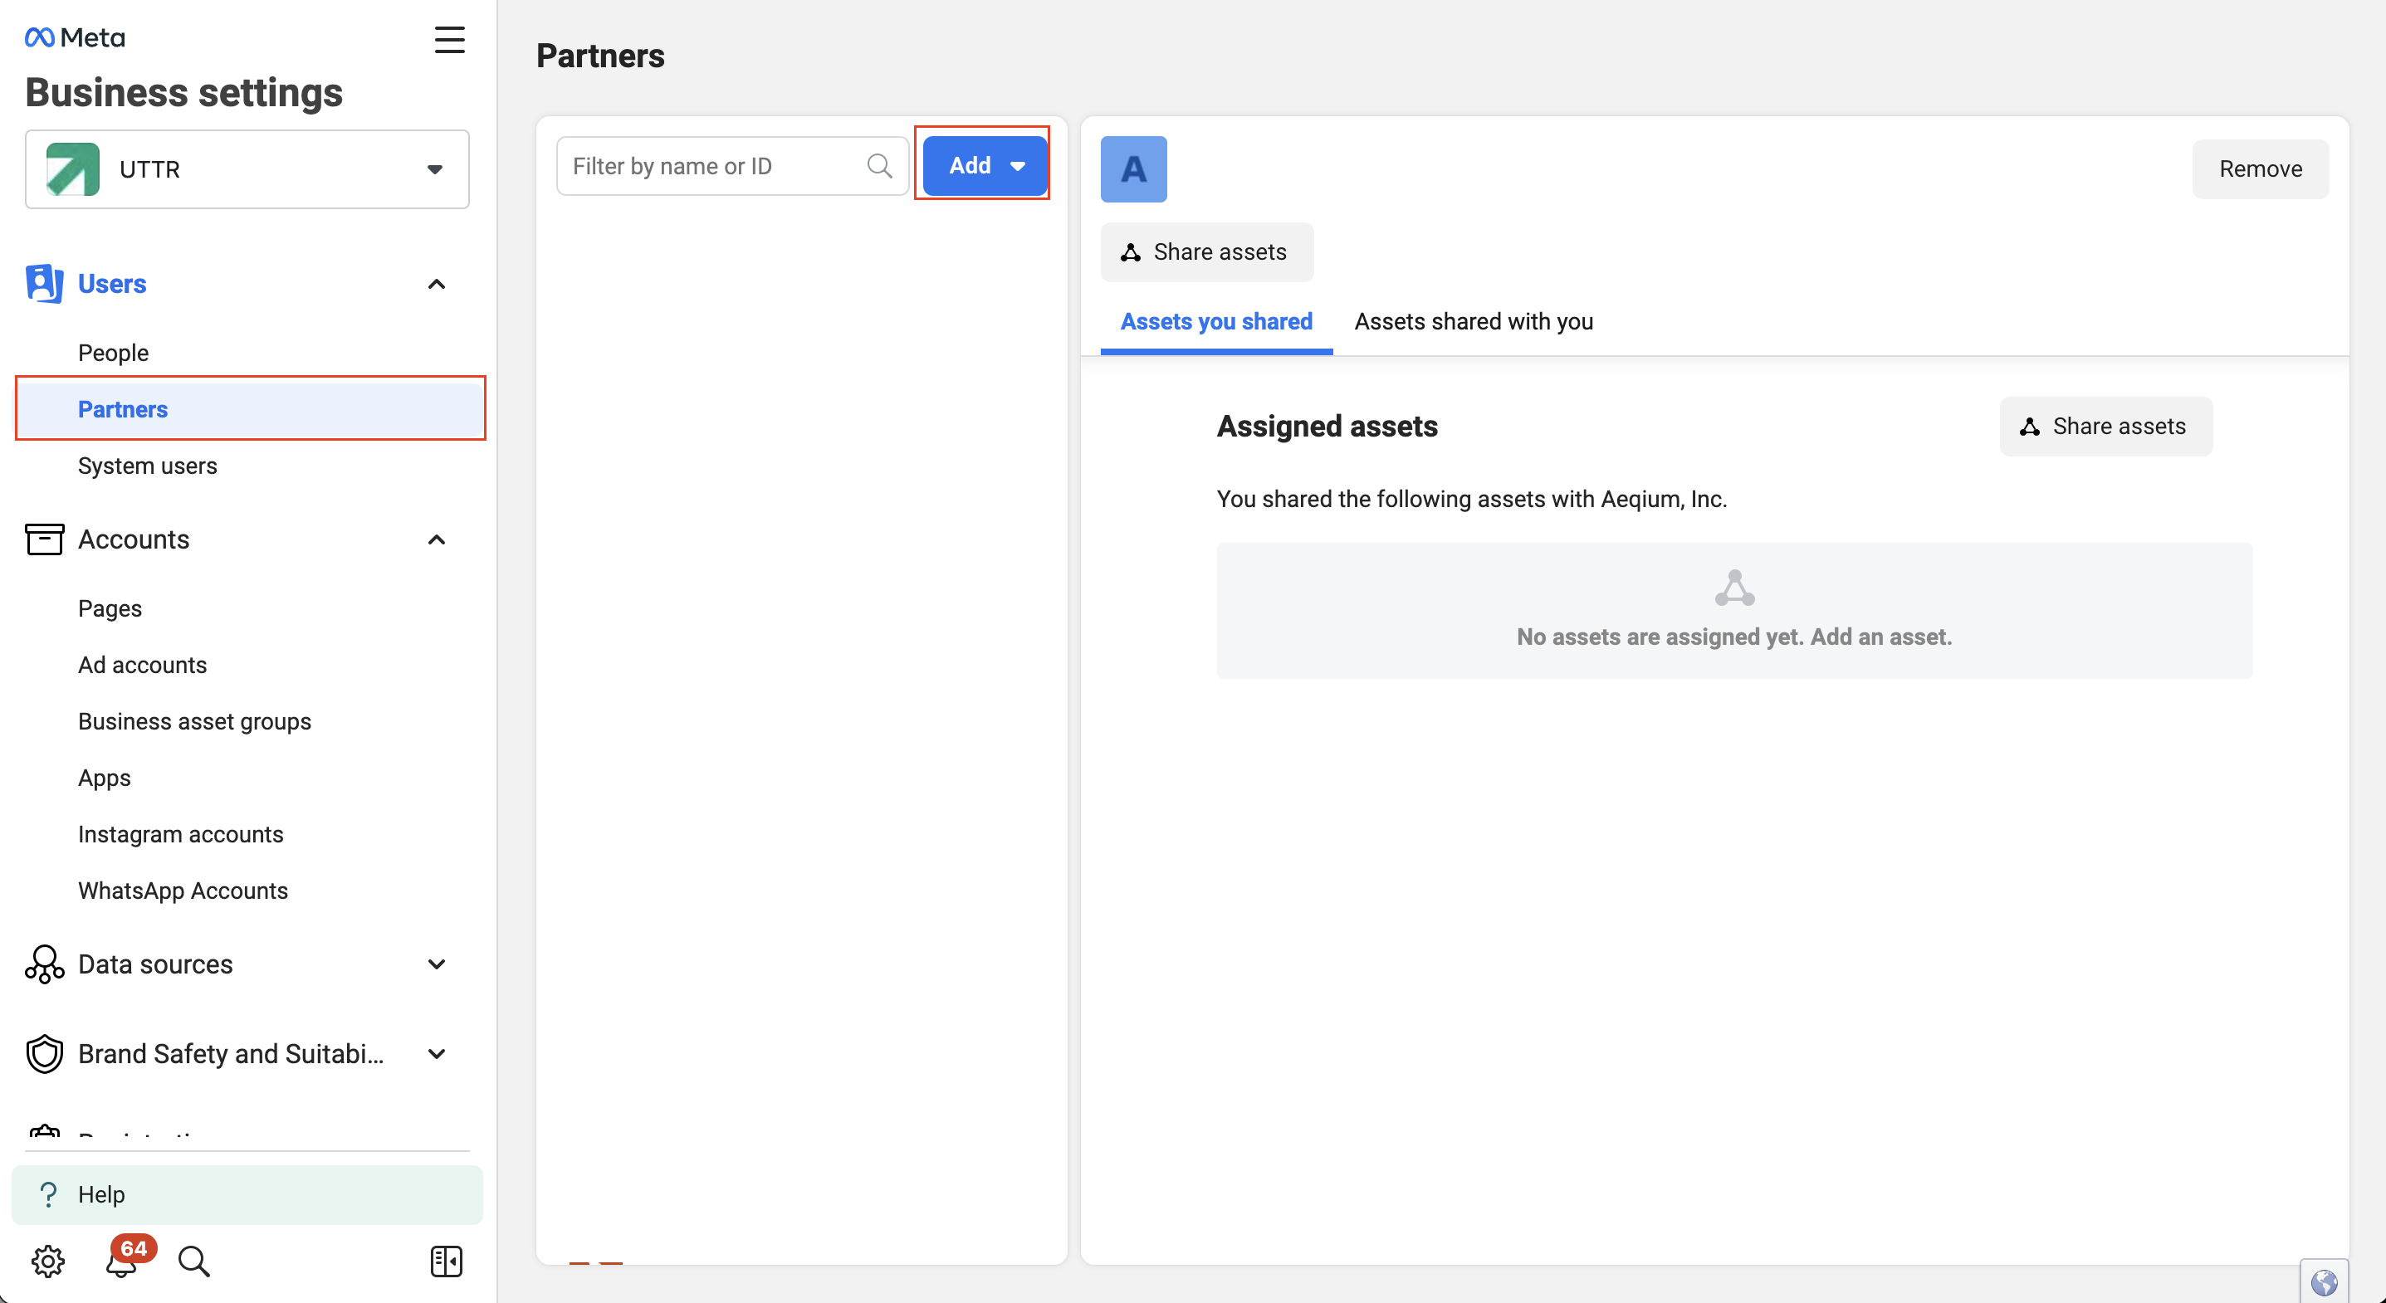
Task: Click the Remove partner button
Action: (2259, 169)
